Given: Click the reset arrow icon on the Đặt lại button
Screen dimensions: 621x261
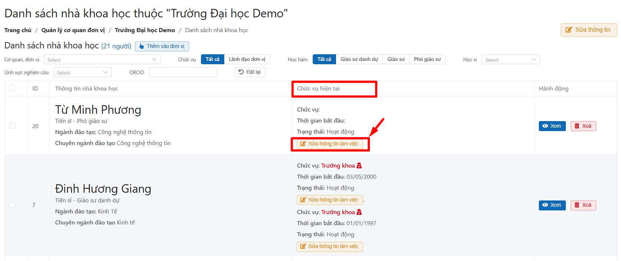Looking at the screenshot, I should [x=241, y=72].
